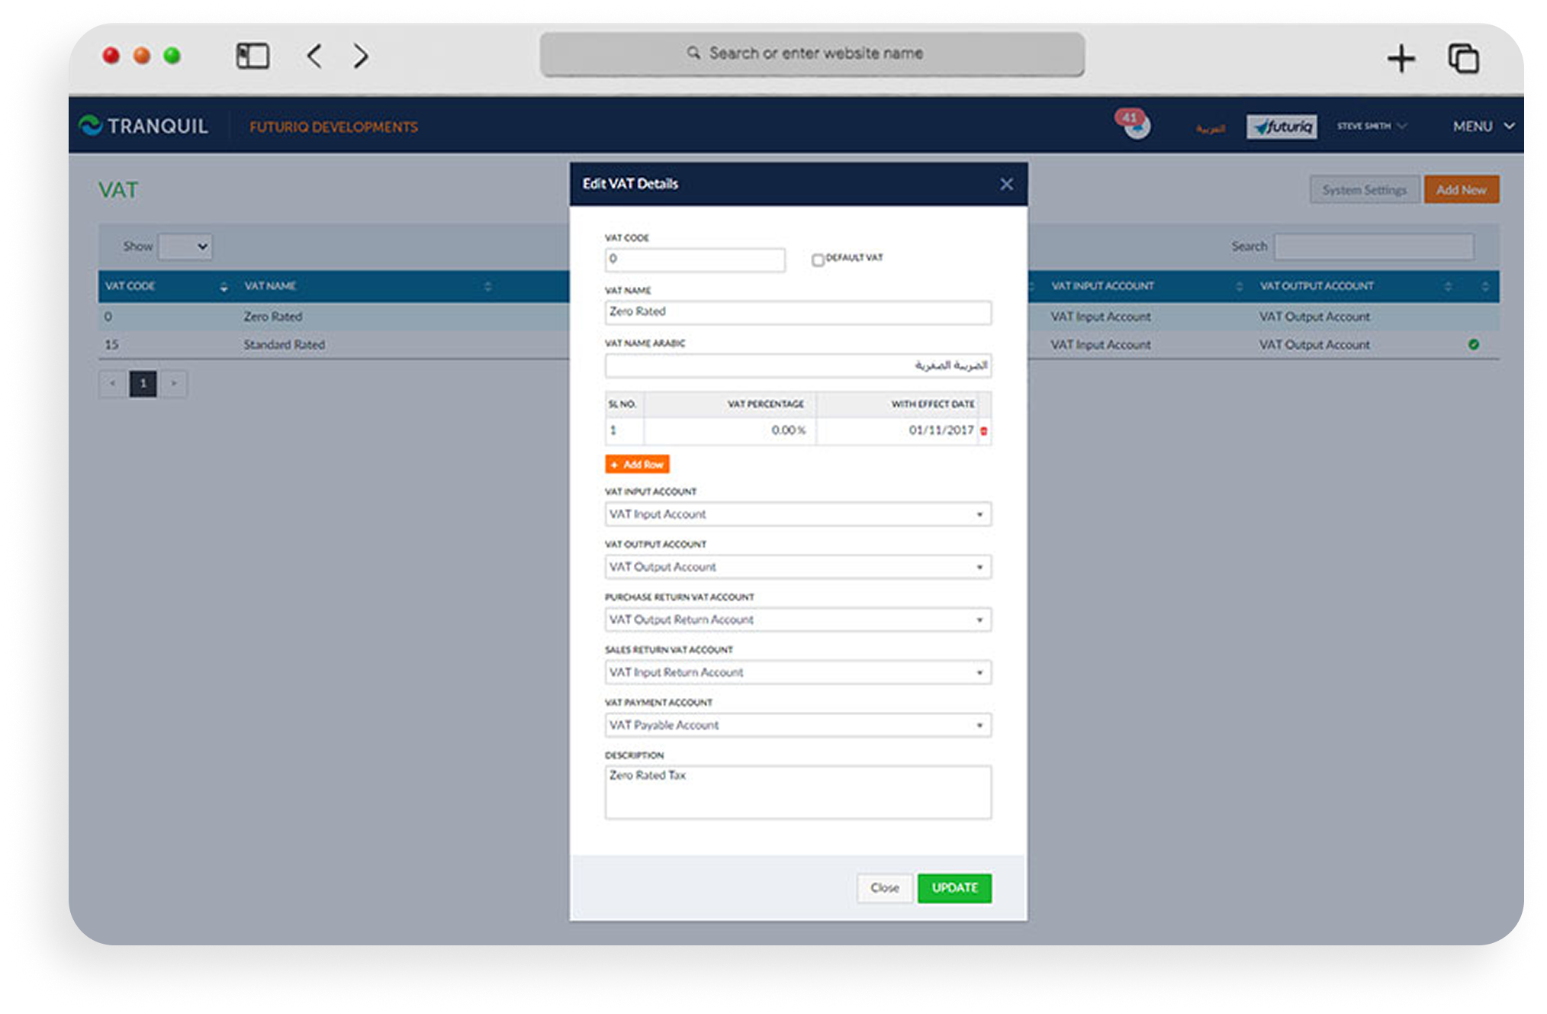Go back with browser back arrow

pyautogui.click(x=314, y=56)
